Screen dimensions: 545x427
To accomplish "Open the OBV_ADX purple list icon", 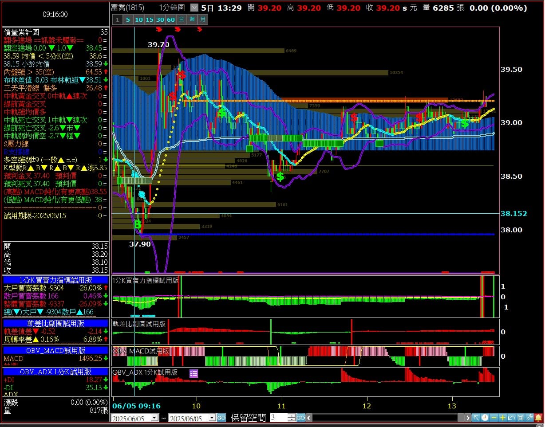I will (194, 373).
